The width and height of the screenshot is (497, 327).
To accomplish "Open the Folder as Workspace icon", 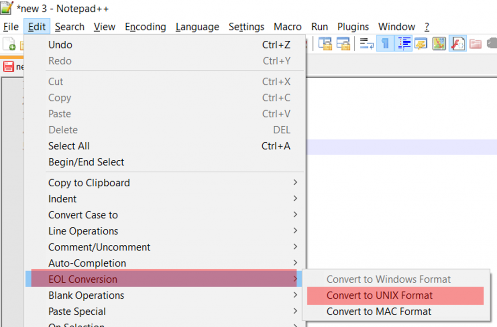I will pyautogui.click(x=476, y=43).
